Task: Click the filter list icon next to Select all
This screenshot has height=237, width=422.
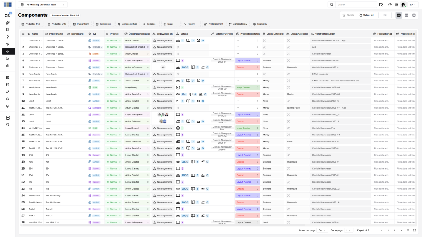Action: [384, 15]
